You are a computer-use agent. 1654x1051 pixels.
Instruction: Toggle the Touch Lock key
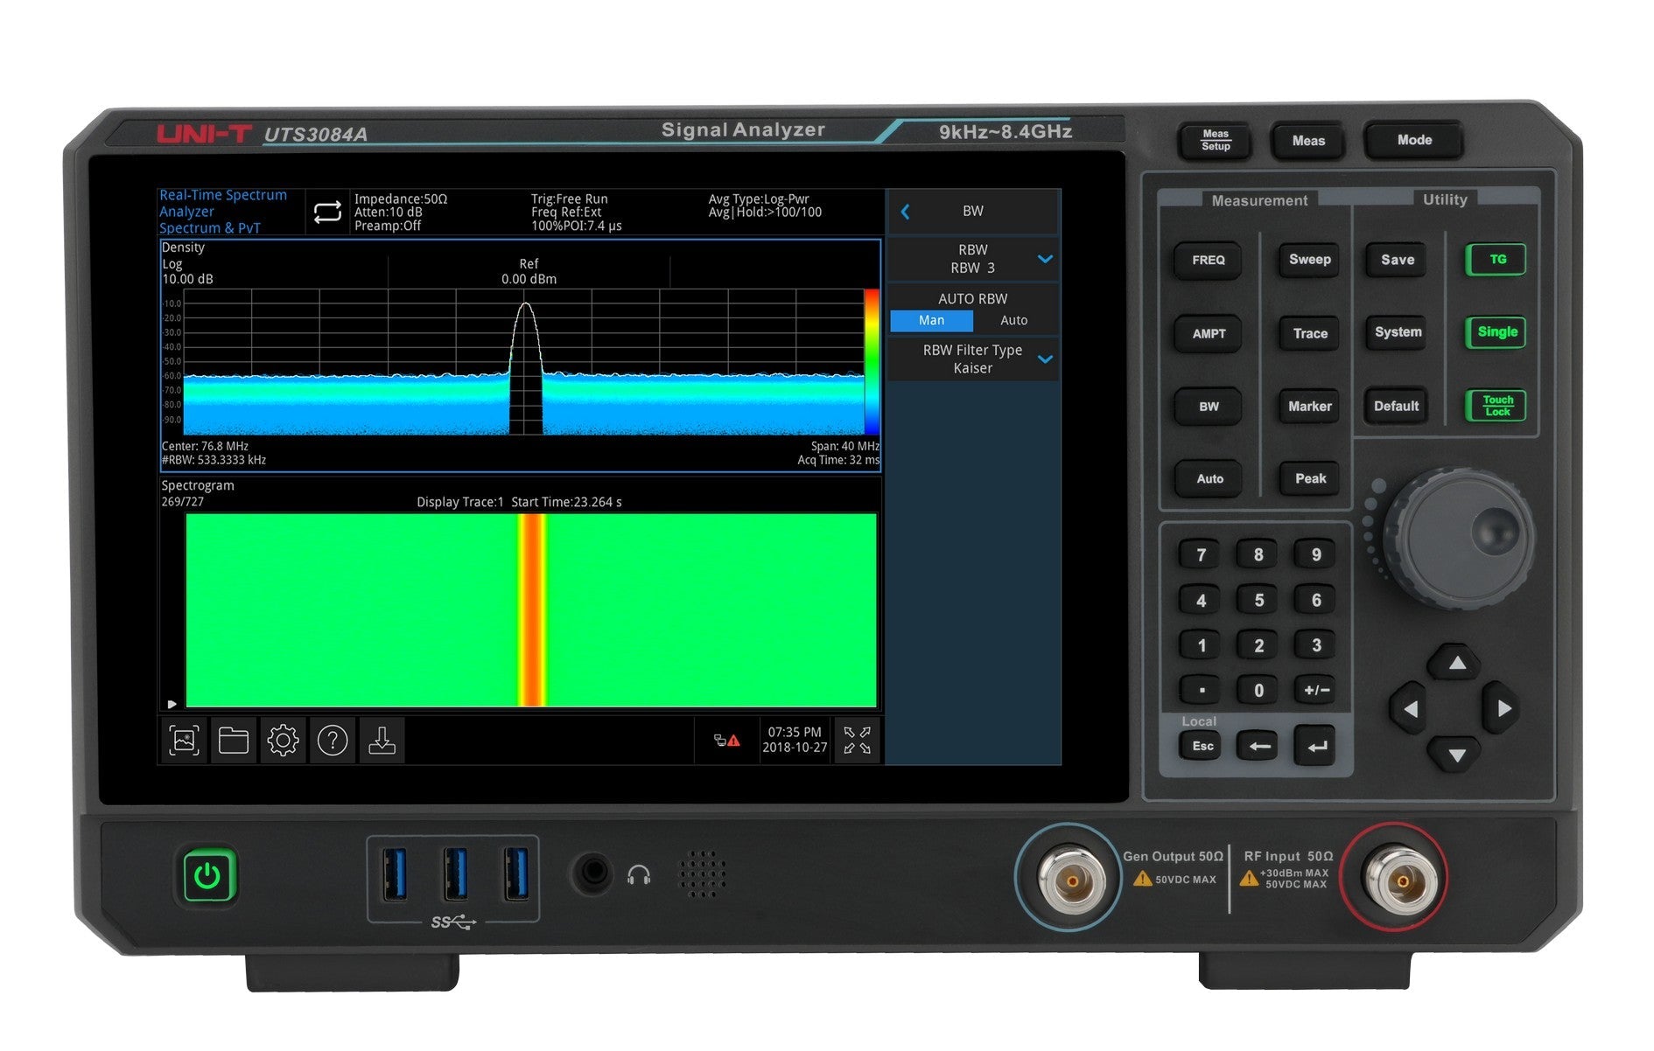[x=1496, y=406]
